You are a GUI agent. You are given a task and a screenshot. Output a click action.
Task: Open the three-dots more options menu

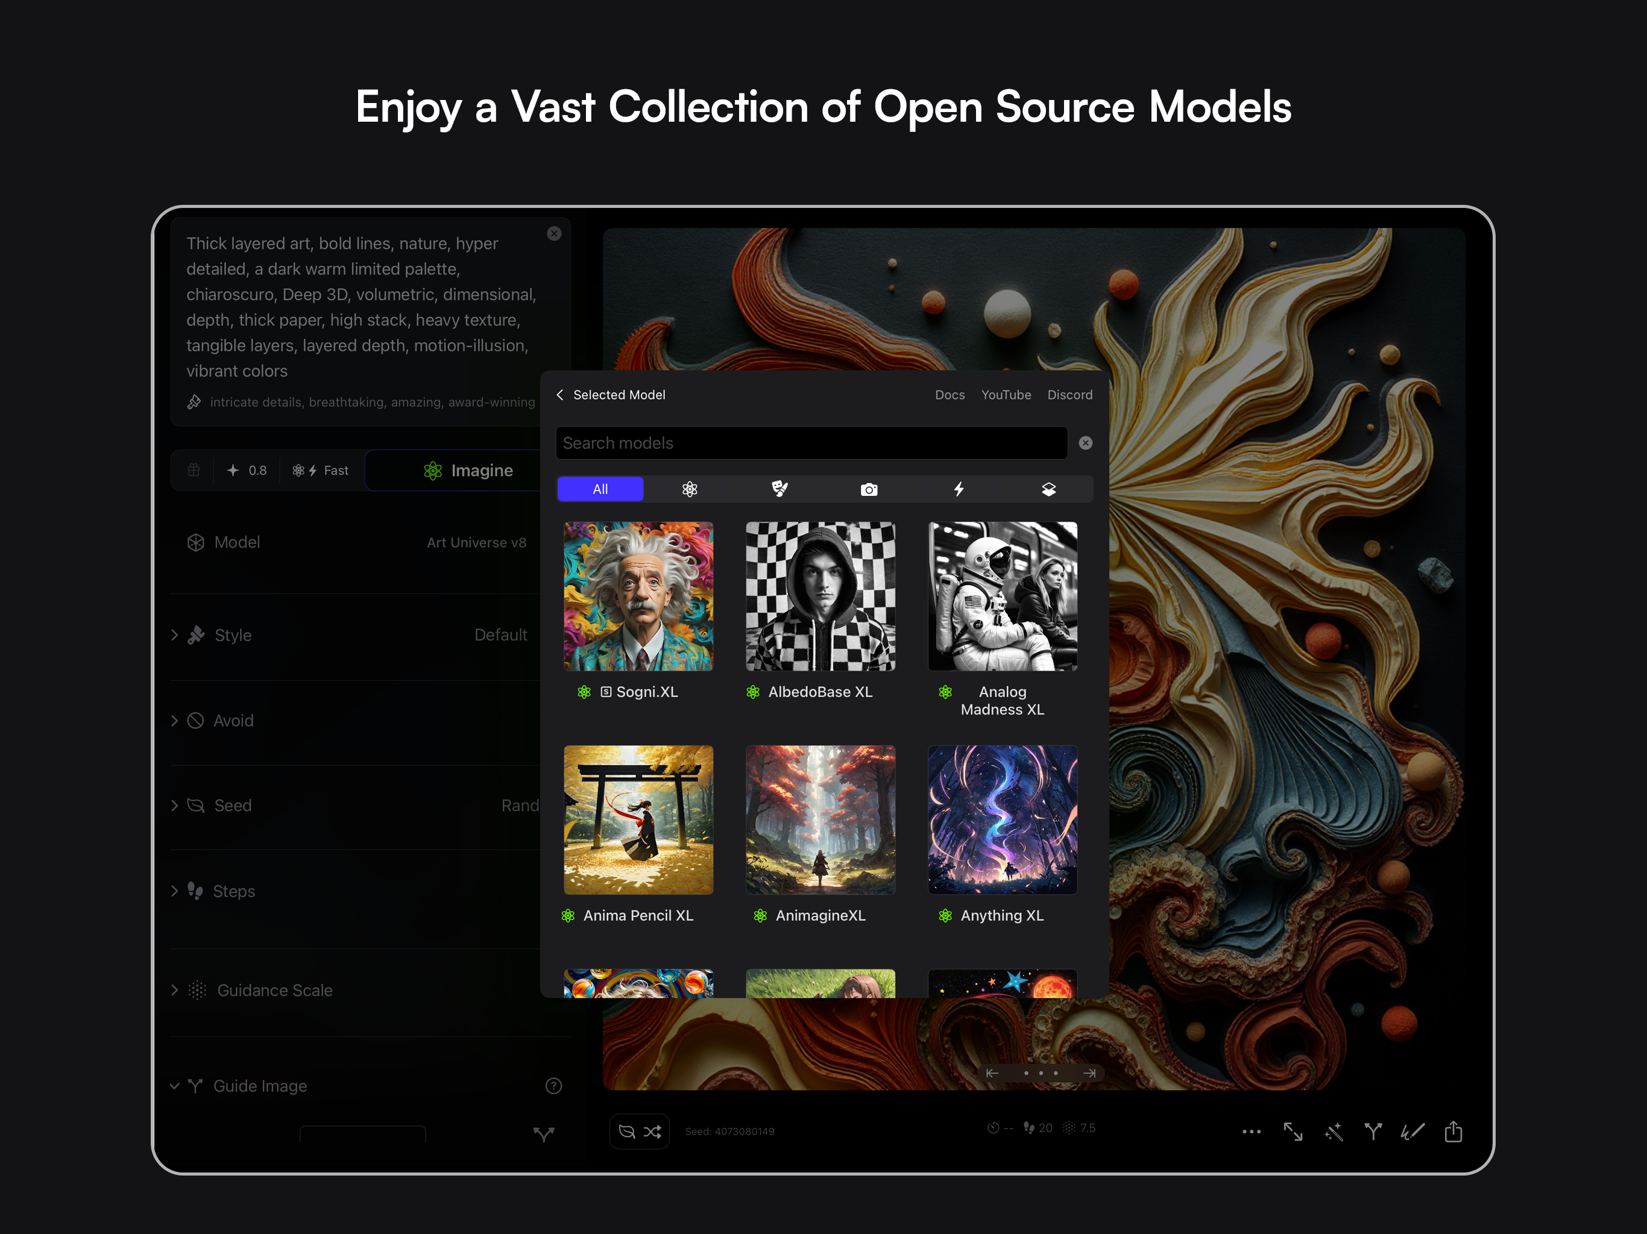click(1251, 1132)
